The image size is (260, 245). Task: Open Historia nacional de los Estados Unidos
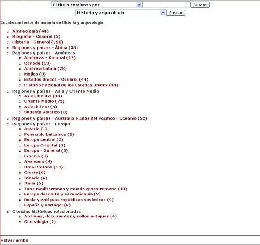point(71,85)
